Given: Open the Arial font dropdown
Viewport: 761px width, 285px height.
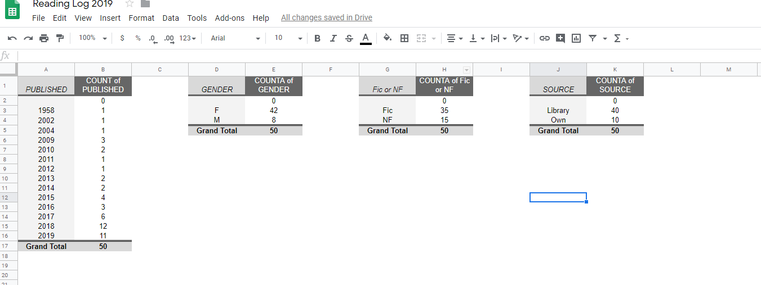Looking at the screenshot, I should tap(235, 38).
